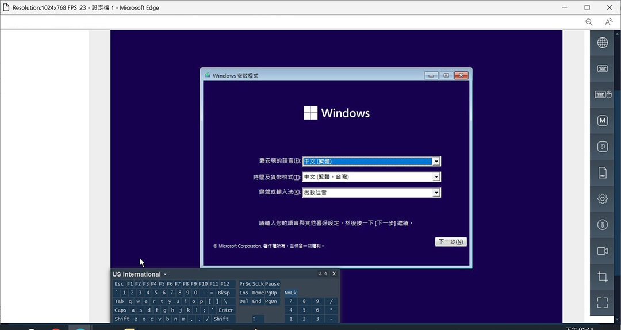Open the macro (M) icon in sidebar

tap(603, 120)
